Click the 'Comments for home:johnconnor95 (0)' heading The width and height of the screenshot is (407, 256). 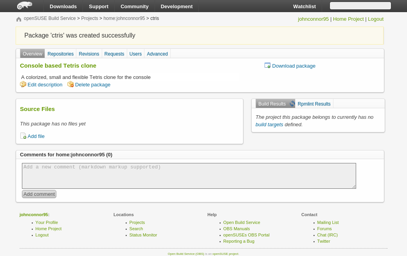pos(66,155)
